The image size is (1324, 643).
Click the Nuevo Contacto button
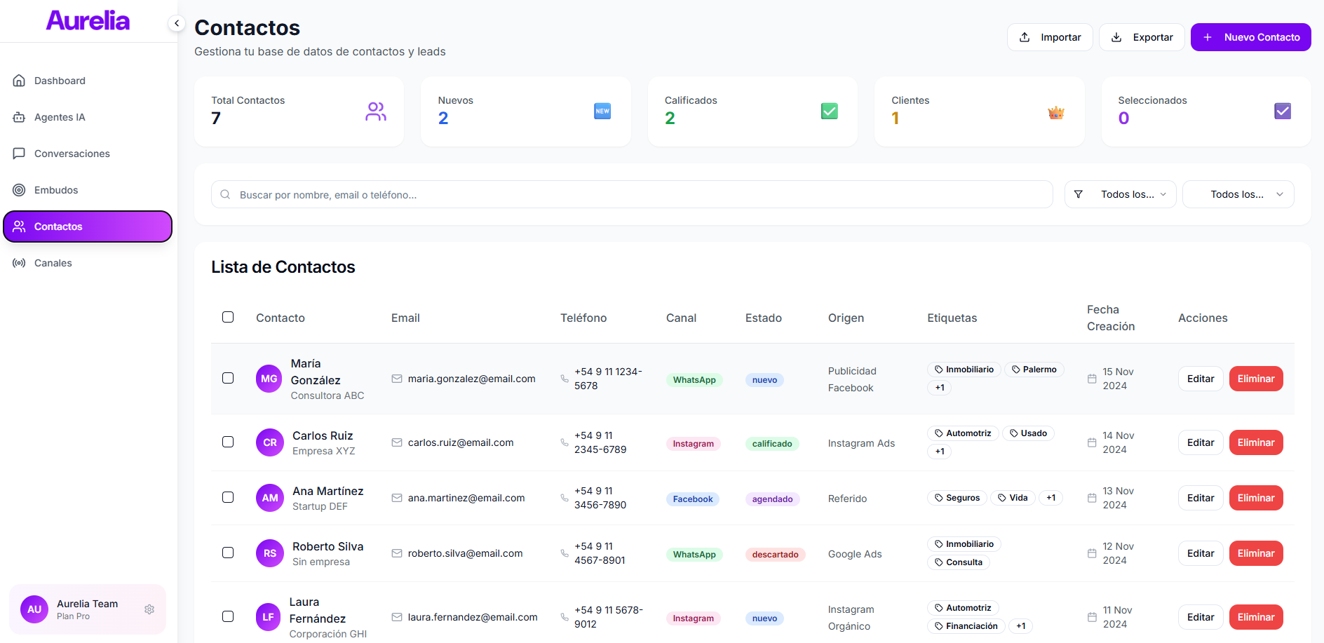click(x=1250, y=37)
